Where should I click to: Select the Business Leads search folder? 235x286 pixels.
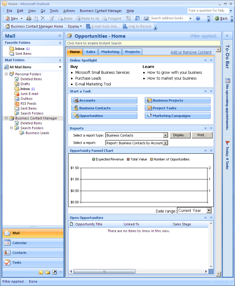coord(37,133)
